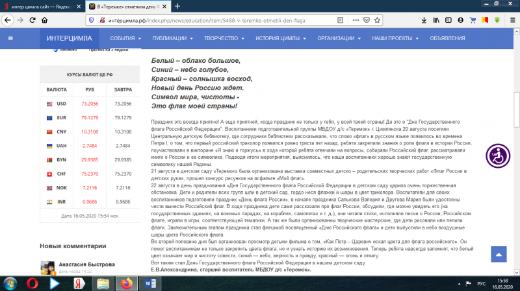The height and width of the screenshot is (291, 520).
Task: Save page to Pocket
Action: pyautogui.click(x=367, y=21)
